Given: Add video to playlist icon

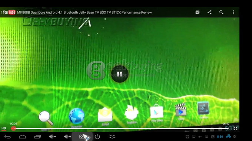Looking at the screenshot, I should (198, 12).
